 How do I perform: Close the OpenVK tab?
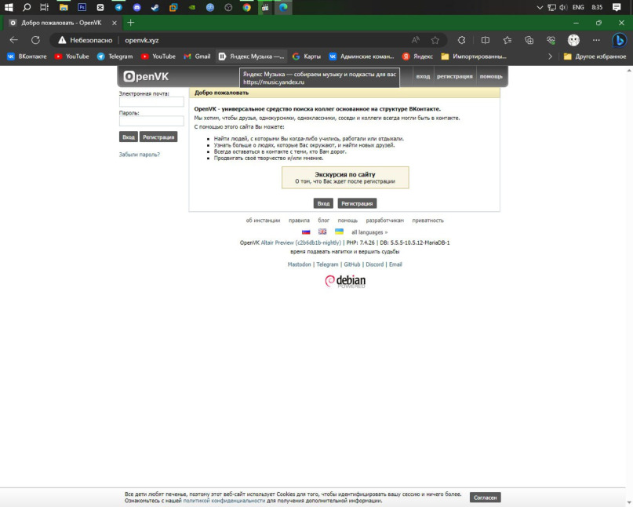click(x=115, y=23)
